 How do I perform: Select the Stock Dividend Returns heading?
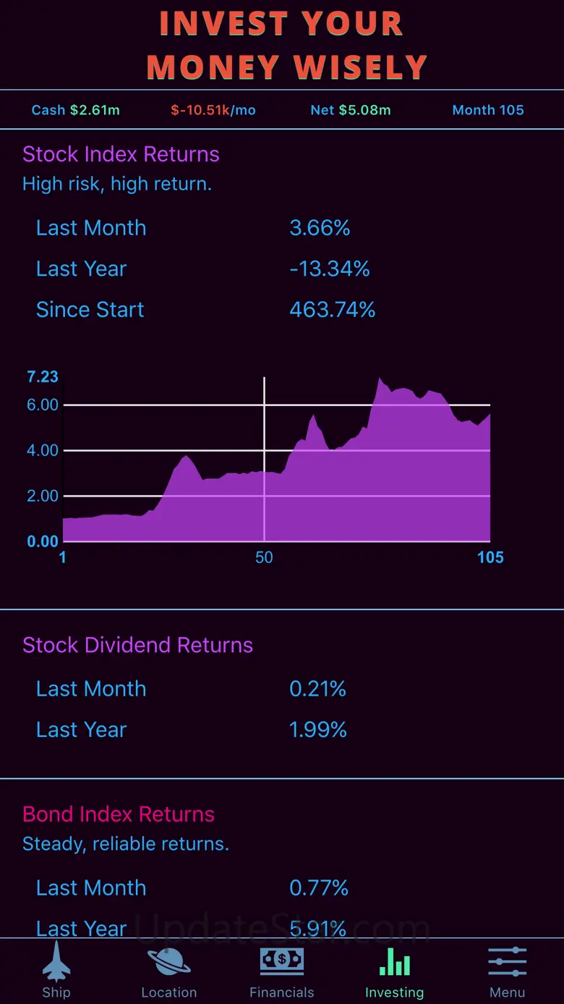tap(137, 645)
